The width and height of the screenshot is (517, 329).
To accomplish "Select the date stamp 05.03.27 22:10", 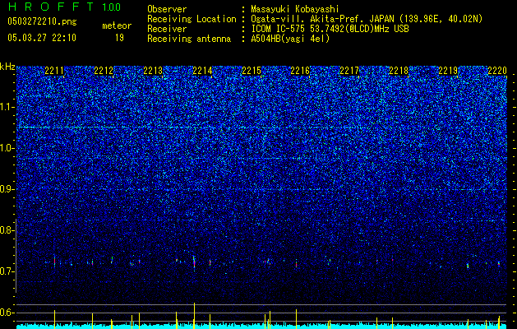I will point(42,38).
